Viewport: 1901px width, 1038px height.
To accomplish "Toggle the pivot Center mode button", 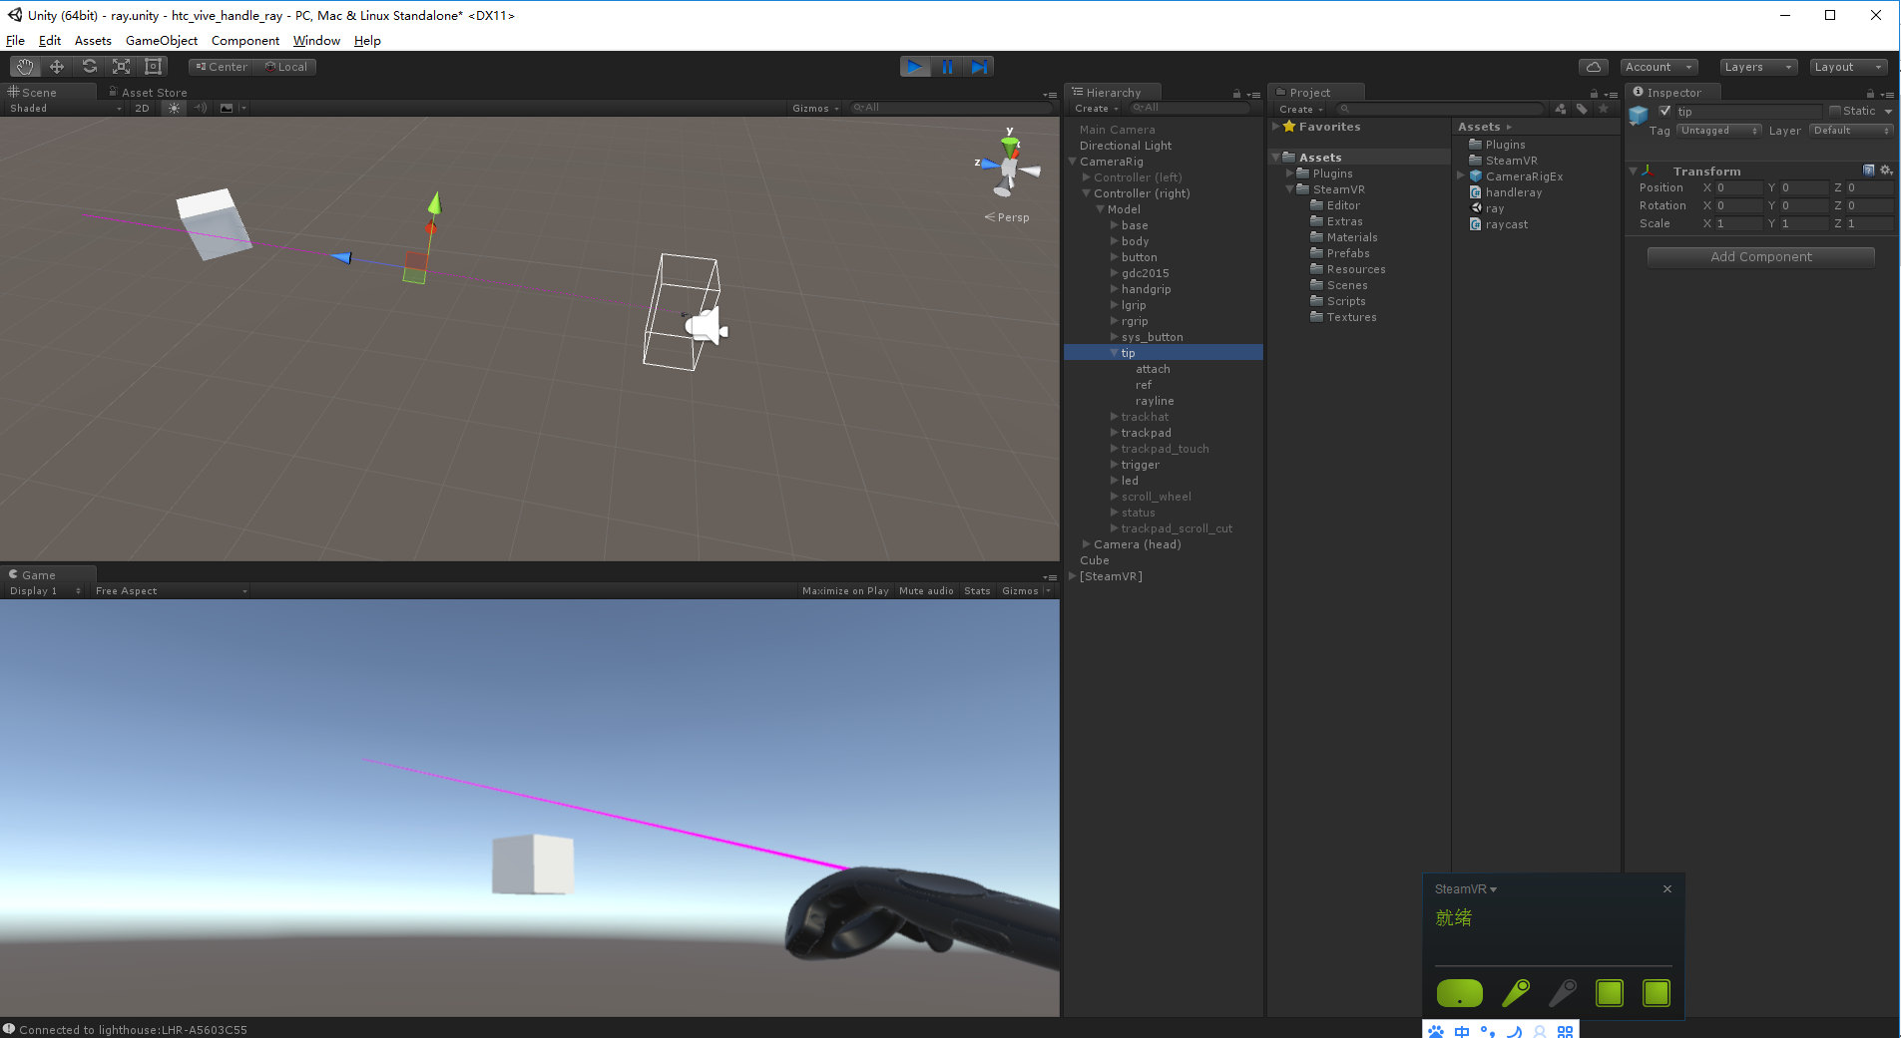I will pyautogui.click(x=221, y=67).
